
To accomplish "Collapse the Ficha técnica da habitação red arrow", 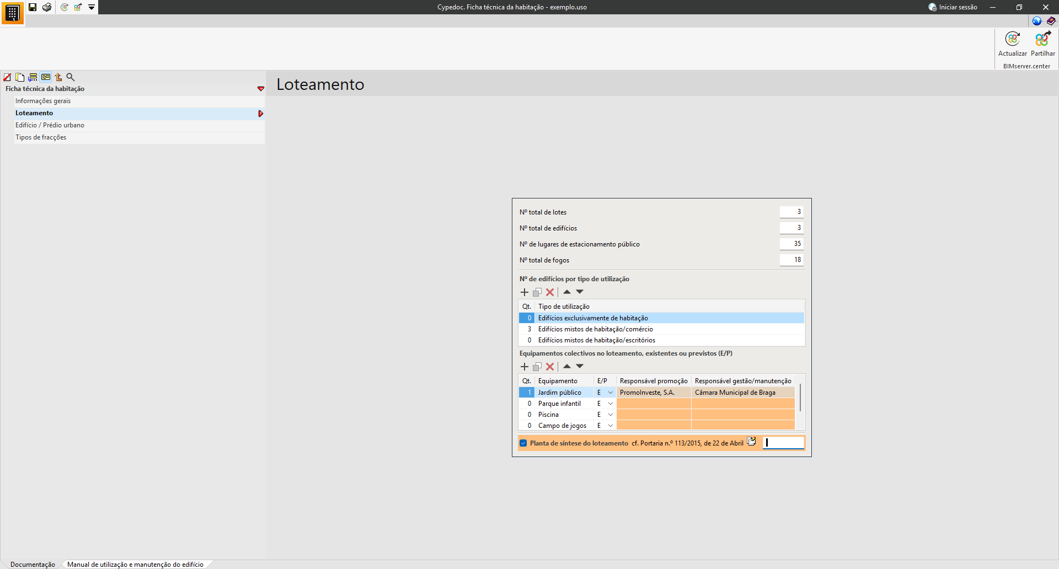I will coord(261,89).
